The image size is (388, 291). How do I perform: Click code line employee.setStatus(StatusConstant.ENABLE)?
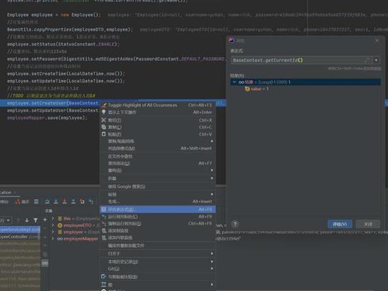63,44
